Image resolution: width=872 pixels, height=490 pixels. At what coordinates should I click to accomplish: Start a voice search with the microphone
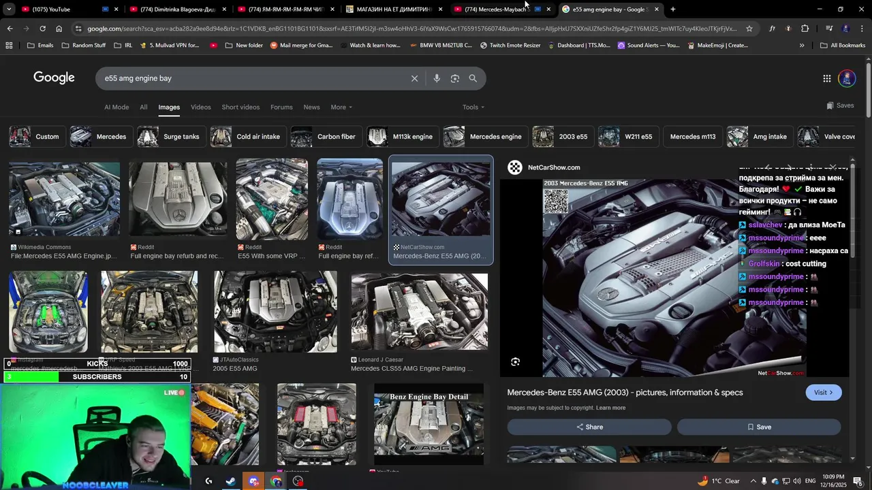pyautogui.click(x=437, y=78)
